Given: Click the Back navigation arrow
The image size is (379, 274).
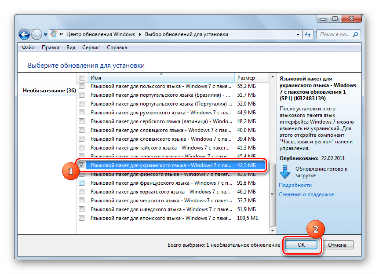Looking at the screenshot, I should pos(24,34).
